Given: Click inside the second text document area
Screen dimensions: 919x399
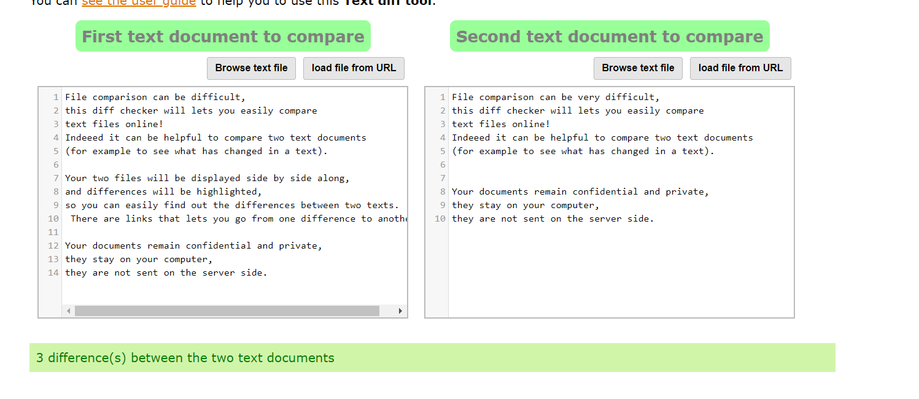Looking at the screenshot, I should (614, 184).
